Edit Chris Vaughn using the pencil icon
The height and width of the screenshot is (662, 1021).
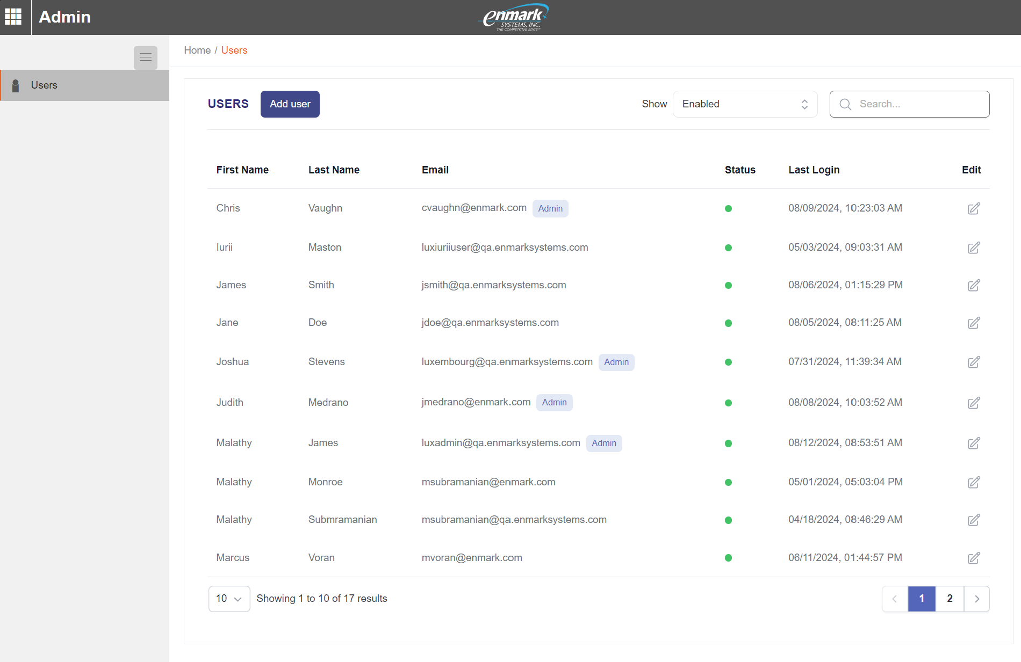(x=974, y=208)
